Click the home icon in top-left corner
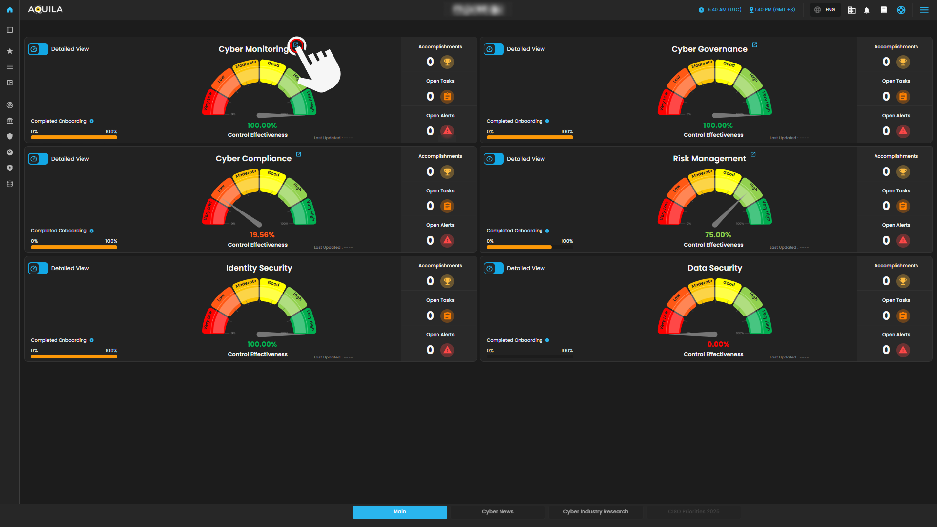 (x=10, y=10)
